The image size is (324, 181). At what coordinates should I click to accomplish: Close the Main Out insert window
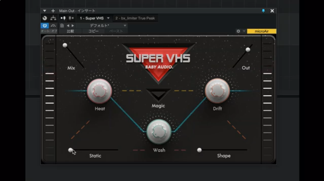coord(272,11)
